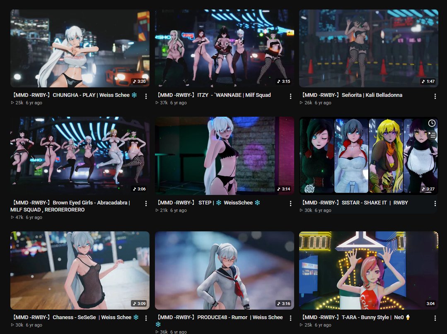
Task: Click title PRODUCE48 - Rumor | Weiss Schee
Action: pos(219,321)
